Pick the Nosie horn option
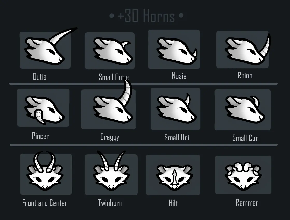Viewport: 290px width, 220px height. click(x=174, y=49)
